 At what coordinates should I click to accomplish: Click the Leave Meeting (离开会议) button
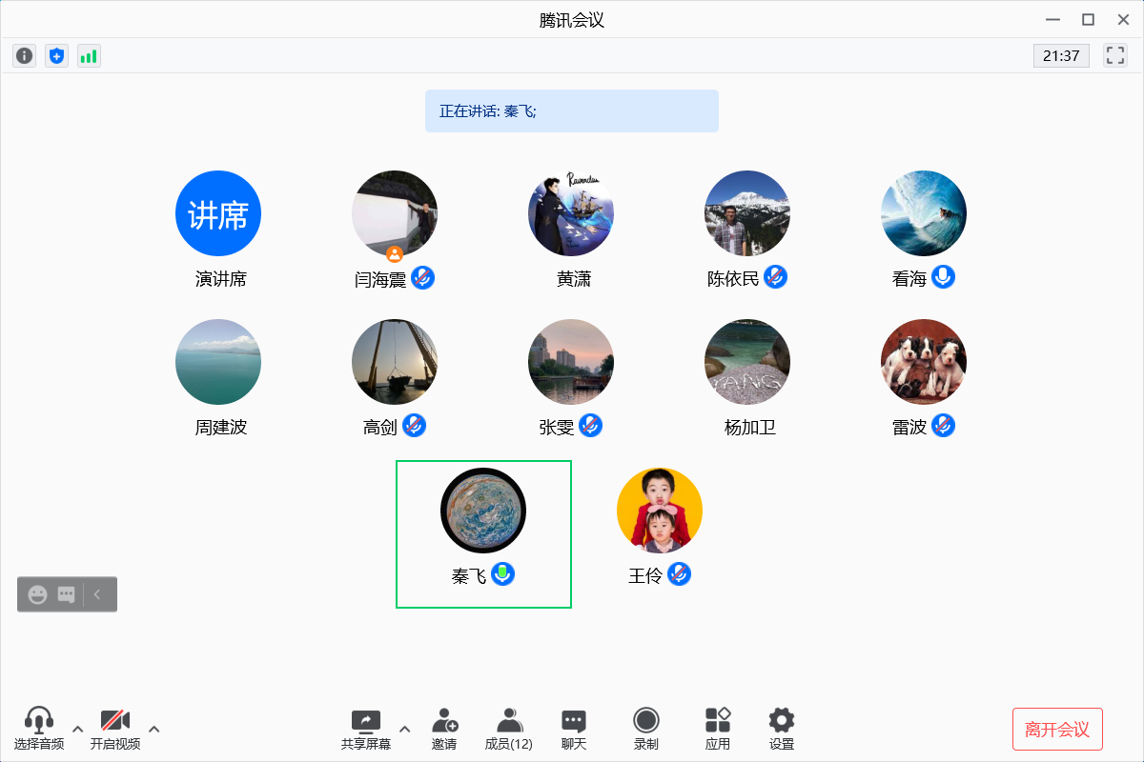pos(1056,730)
